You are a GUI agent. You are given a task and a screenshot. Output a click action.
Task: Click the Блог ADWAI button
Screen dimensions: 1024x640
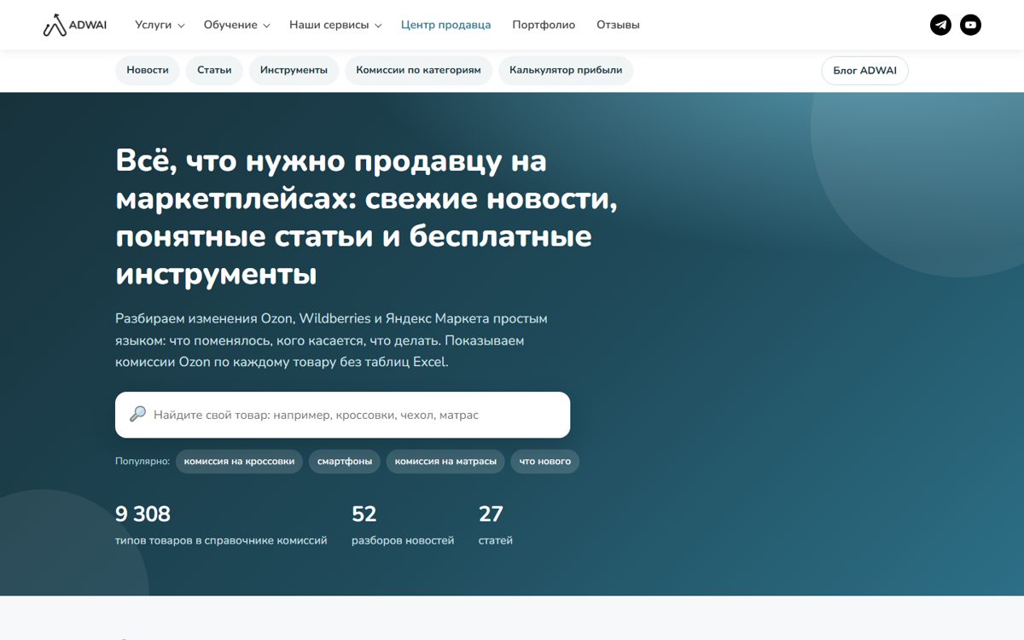tap(864, 71)
